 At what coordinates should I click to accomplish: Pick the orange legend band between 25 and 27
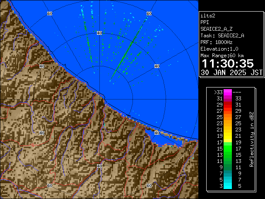pyautogui.click(x=228, y=117)
